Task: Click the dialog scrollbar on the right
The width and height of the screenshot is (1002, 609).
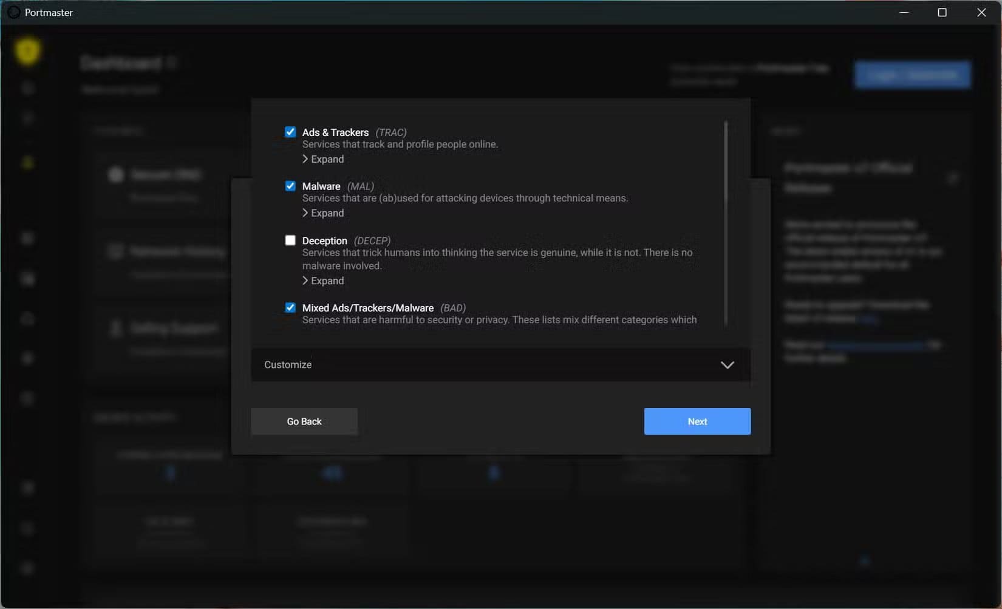Action: click(x=725, y=225)
